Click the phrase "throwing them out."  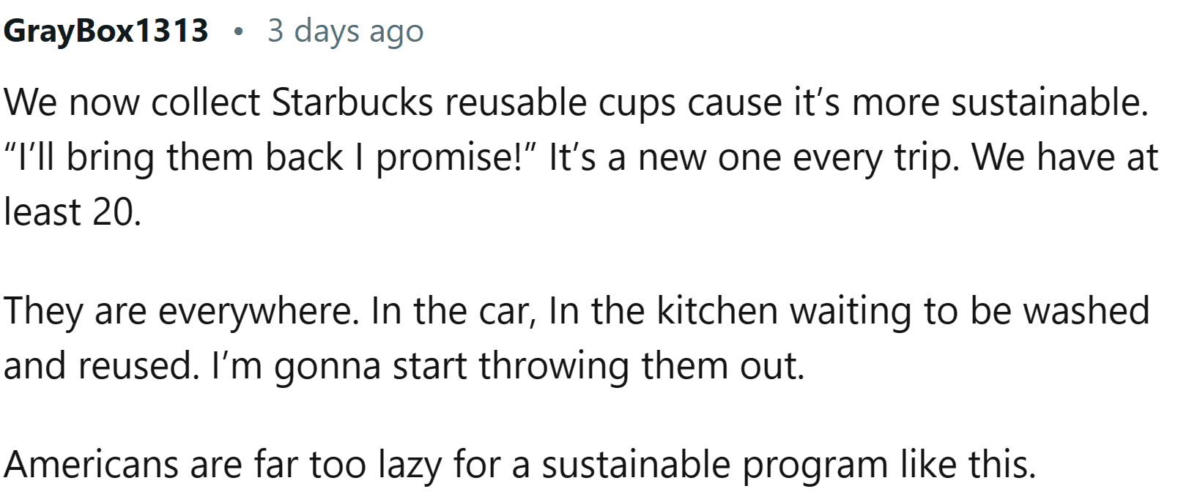tap(642, 367)
